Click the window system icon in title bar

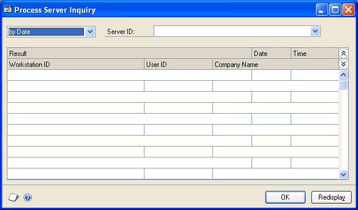pyautogui.click(x=7, y=10)
